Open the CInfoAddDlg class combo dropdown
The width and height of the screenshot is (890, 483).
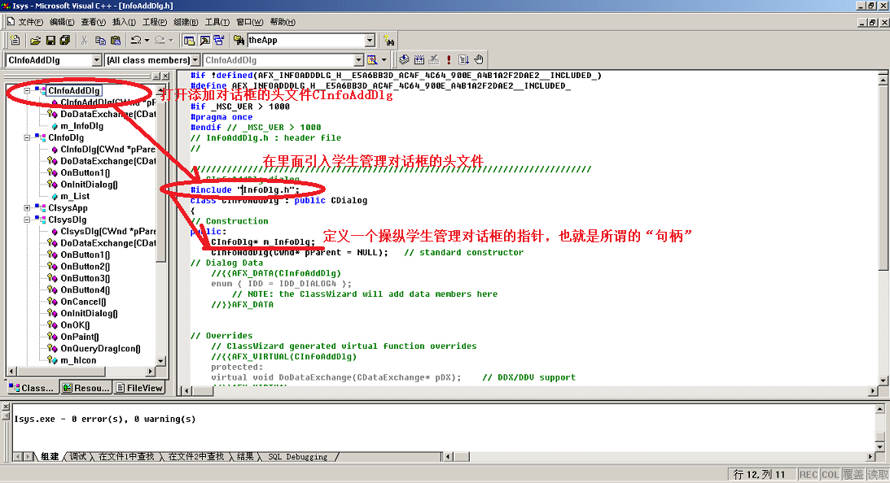click(97, 60)
